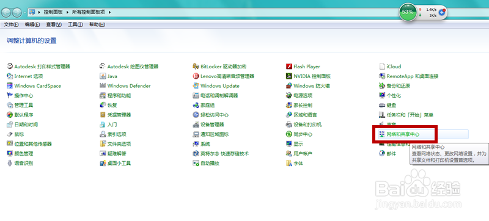
Task: Open the Lenovo高清晰音频管理器 icon
Action: 196,76
